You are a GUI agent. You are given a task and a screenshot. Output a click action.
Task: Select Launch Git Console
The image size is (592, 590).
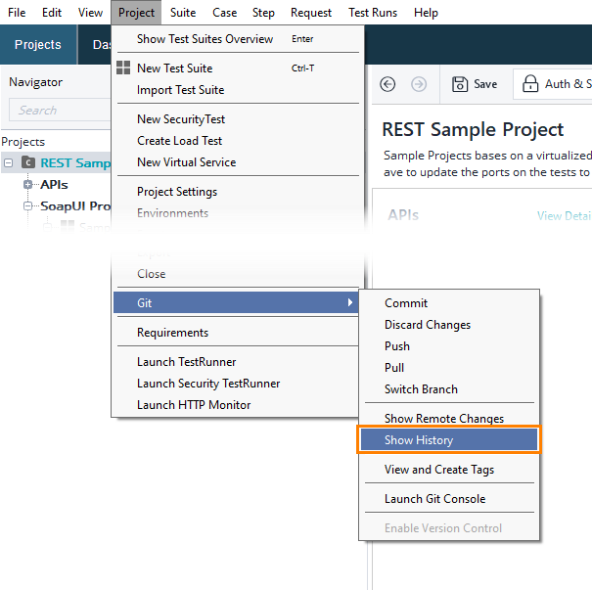click(449, 499)
